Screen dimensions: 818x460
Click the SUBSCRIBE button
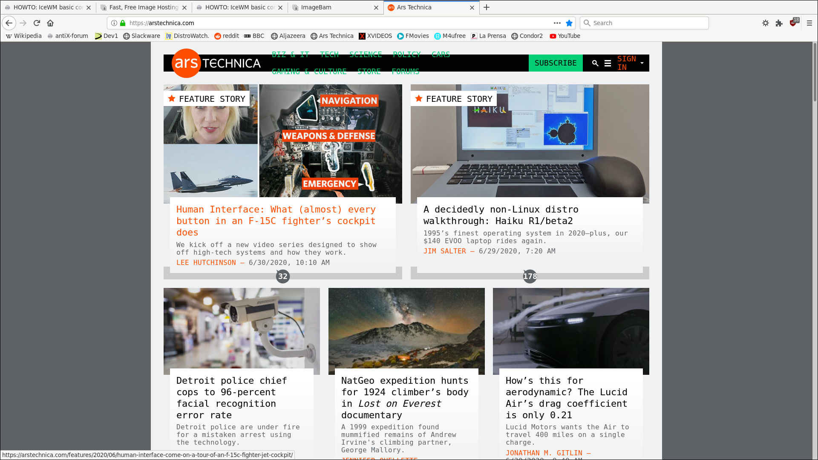pos(556,63)
